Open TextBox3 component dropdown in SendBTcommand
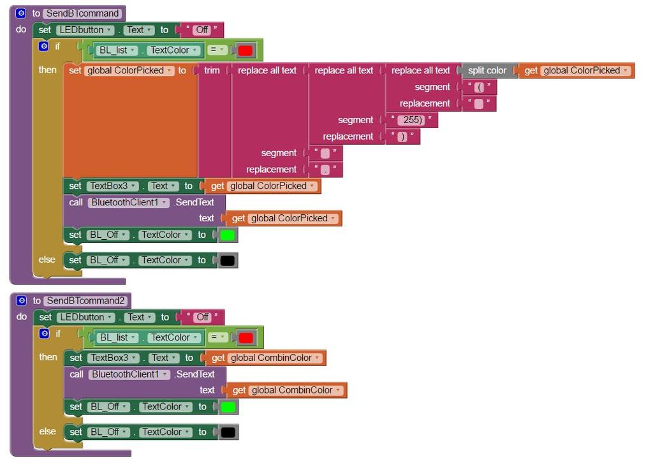653x470 pixels. click(x=112, y=186)
